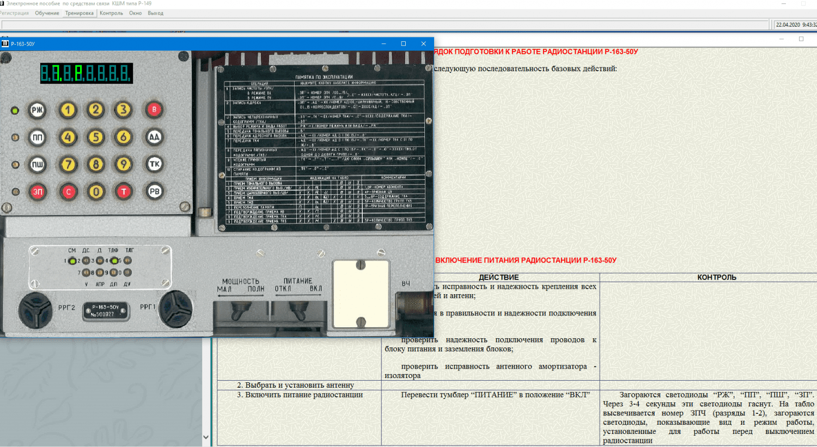
Task: Maximize the Р-163-50У radio window
Action: pyautogui.click(x=404, y=44)
